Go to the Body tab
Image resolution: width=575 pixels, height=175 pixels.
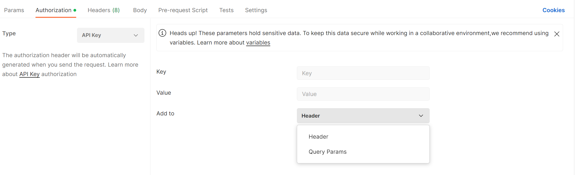(140, 10)
